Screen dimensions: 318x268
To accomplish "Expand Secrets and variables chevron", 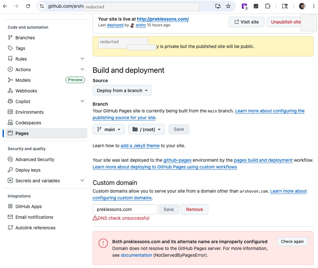I will tap(82, 180).
